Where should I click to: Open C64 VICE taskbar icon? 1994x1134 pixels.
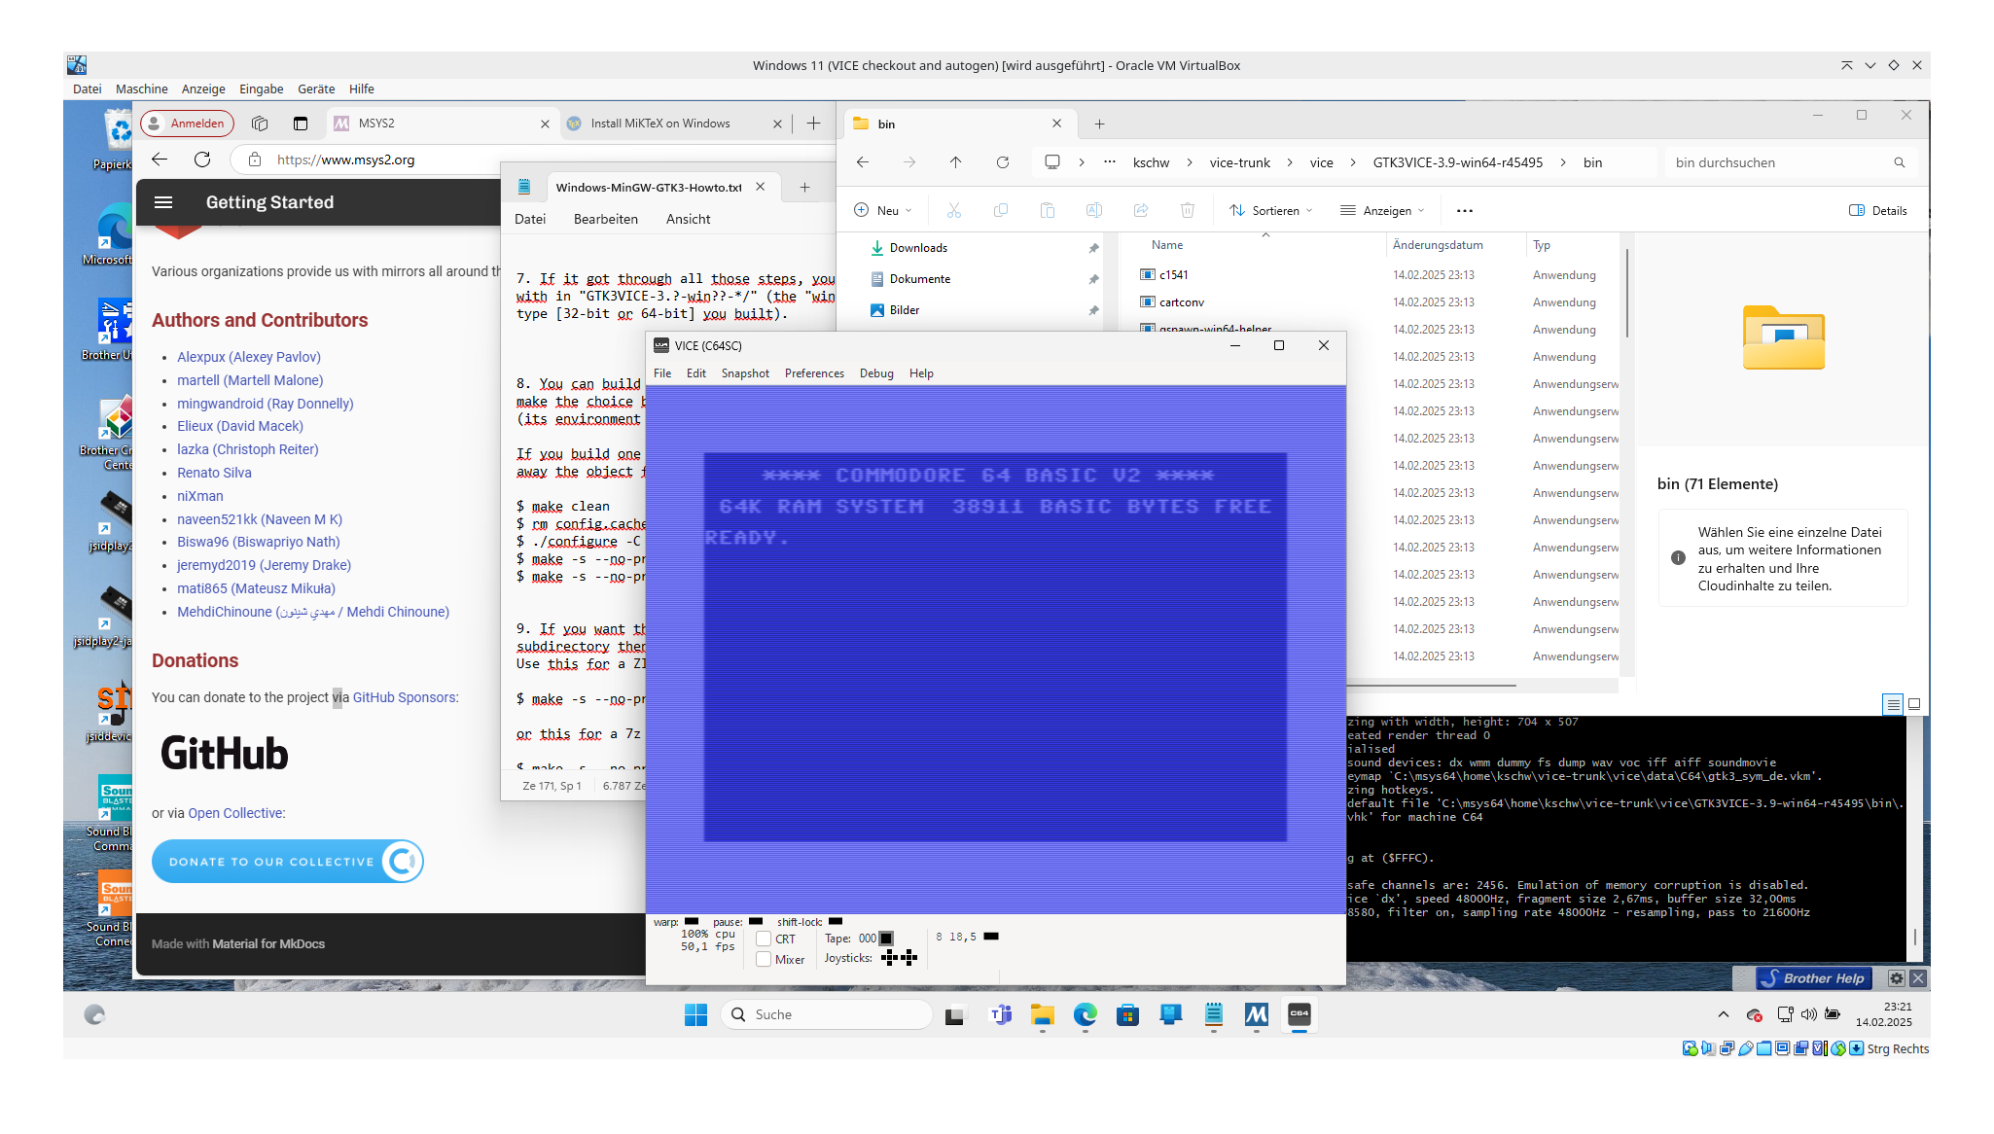pos(1300,1014)
